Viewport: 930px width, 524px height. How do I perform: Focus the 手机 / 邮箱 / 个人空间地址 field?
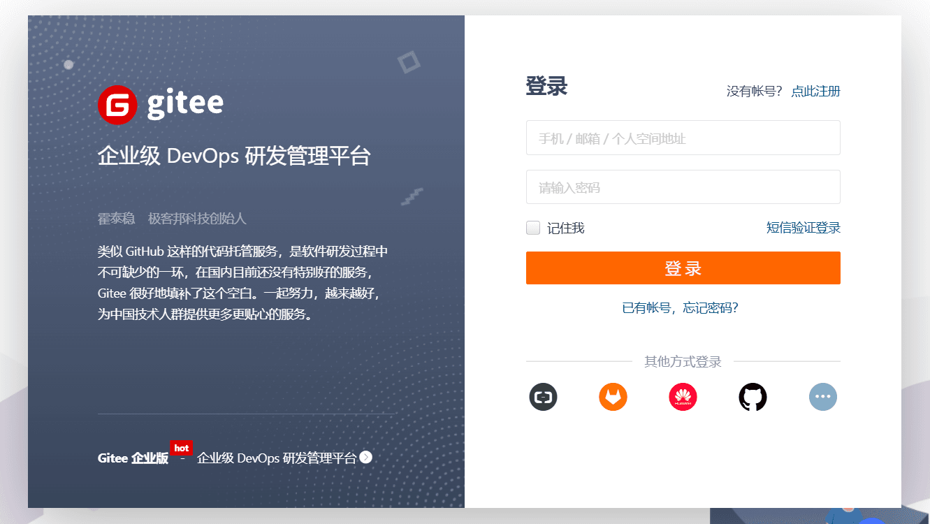point(683,138)
